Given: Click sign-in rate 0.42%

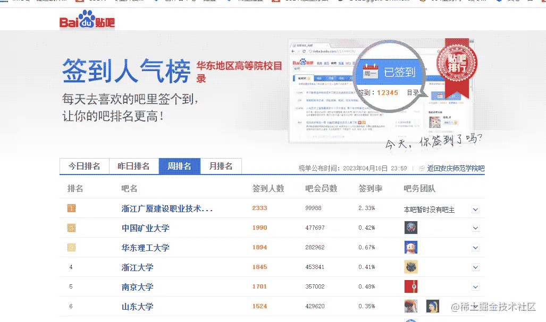Looking at the screenshot, I should coord(367,228).
